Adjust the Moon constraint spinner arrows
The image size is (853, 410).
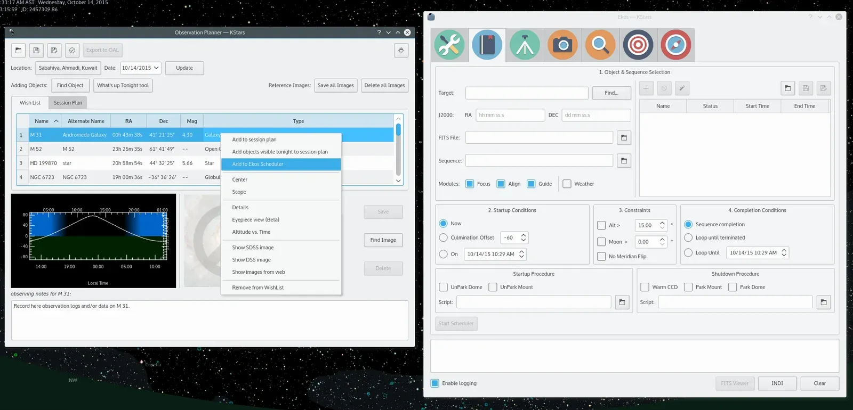[x=662, y=242]
